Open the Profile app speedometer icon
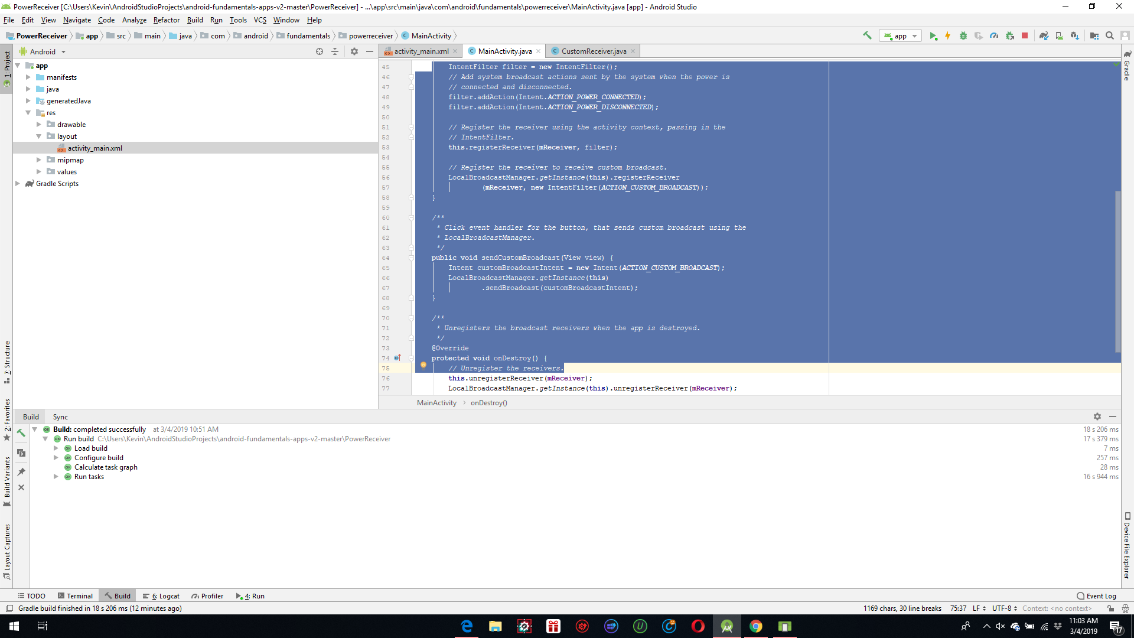This screenshot has width=1134, height=638. point(994,36)
